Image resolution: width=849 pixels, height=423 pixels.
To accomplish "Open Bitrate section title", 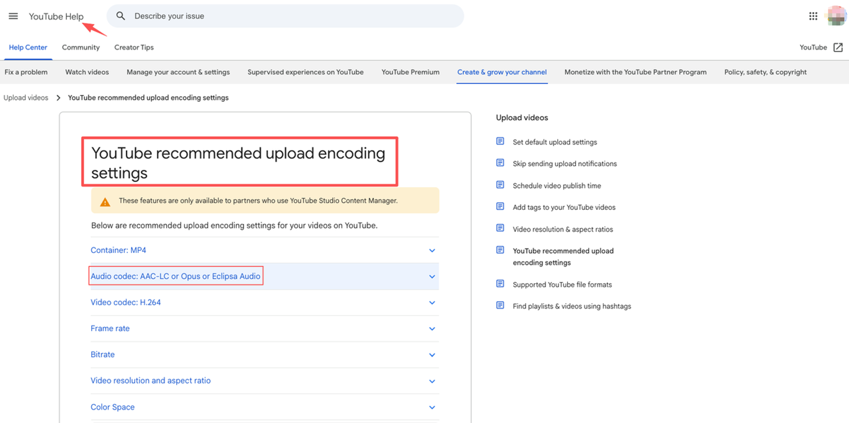I will [x=102, y=354].
